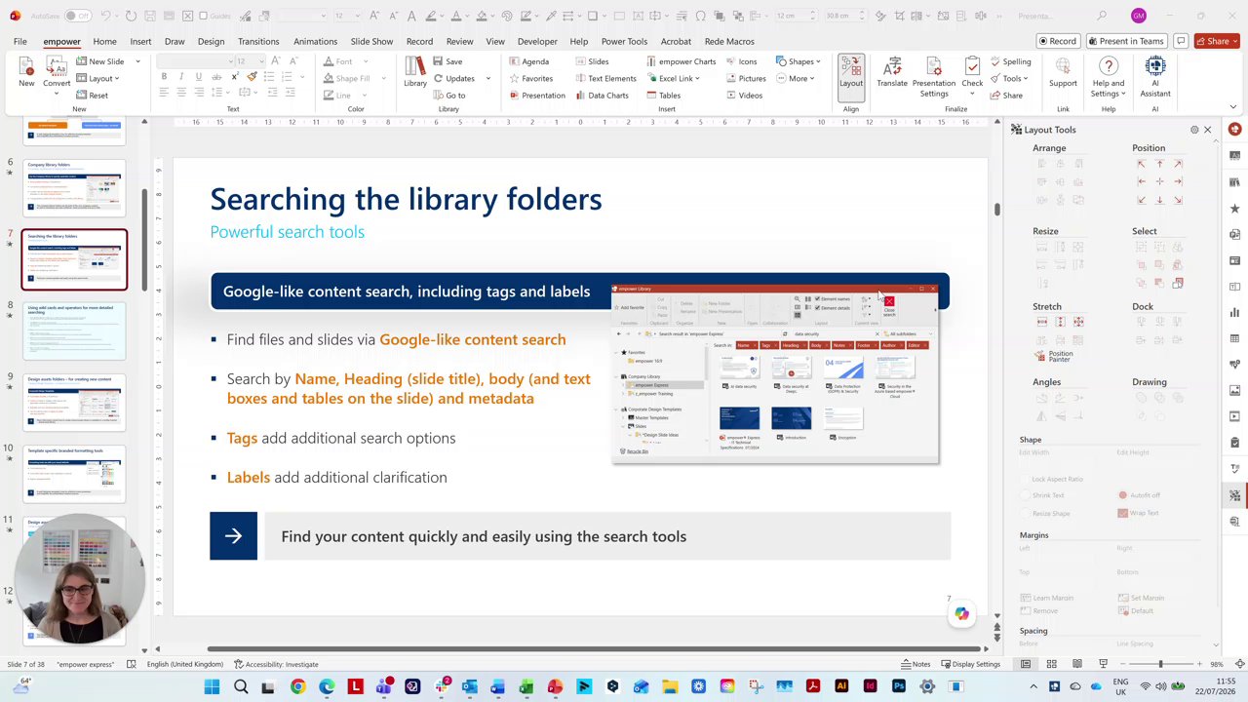The image size is (1248, 702).
Task: Open the Rede Macros tab
Action: (x=729, y=41)
